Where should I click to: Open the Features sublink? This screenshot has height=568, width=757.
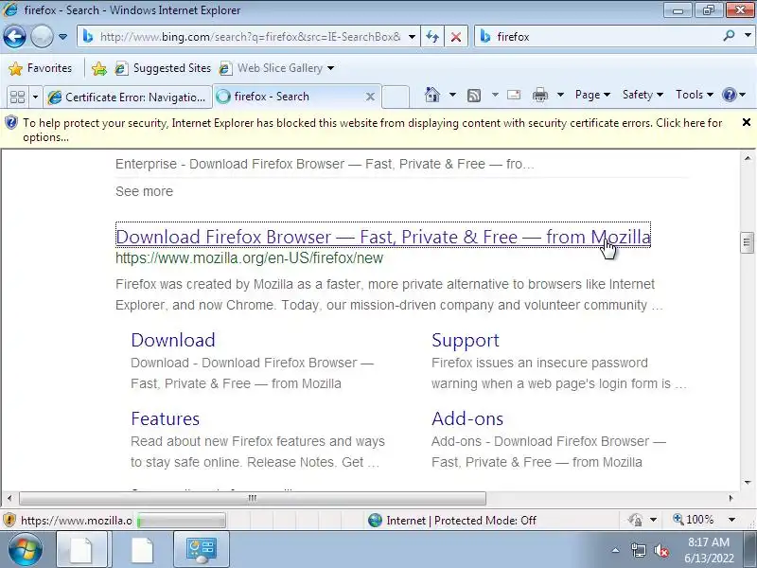click(165, 418)
